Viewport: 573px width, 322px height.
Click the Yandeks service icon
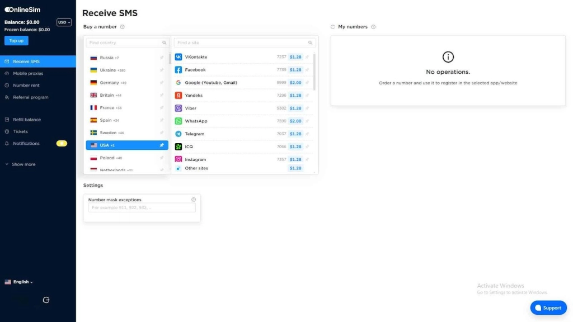point(179,95)
